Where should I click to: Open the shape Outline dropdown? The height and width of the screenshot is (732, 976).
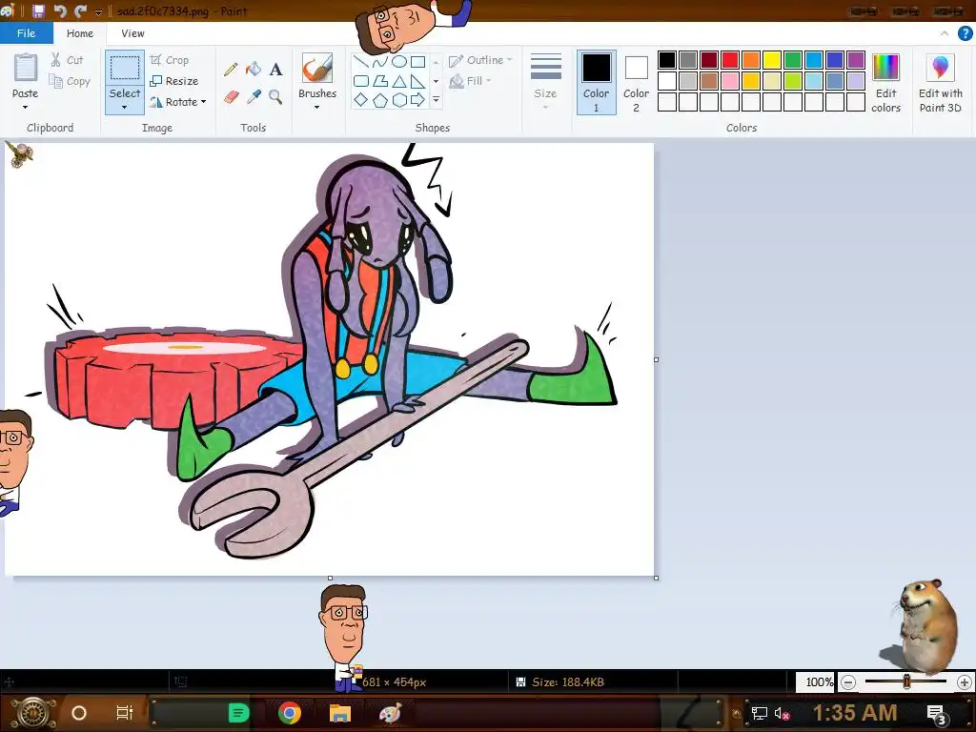pos(480,60)
